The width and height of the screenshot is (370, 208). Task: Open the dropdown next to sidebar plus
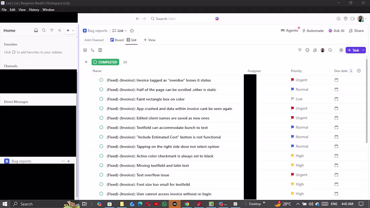tap(73, 30)
